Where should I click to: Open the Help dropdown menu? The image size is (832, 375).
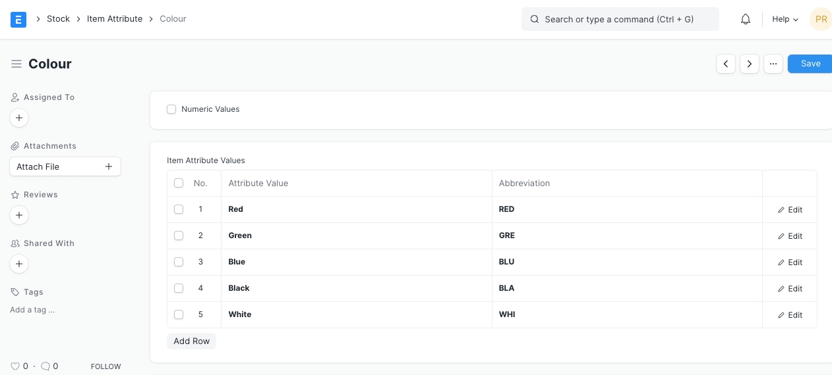pos(785,19)
